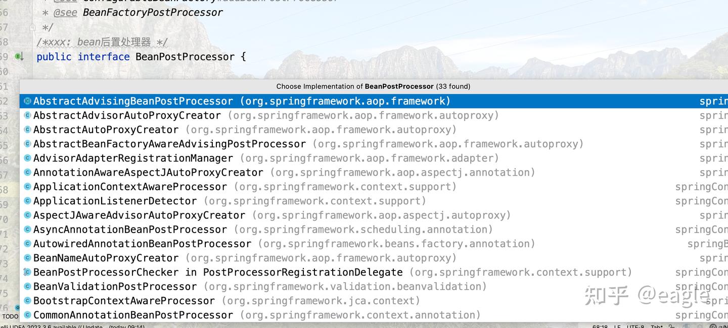Click class icon beside AbstractAutoProxyCreator
Screen dimensions: 728x328
point(27,130)
